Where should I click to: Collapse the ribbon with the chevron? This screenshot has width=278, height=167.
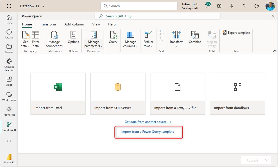pyautogui.click(x=274, y=51)
